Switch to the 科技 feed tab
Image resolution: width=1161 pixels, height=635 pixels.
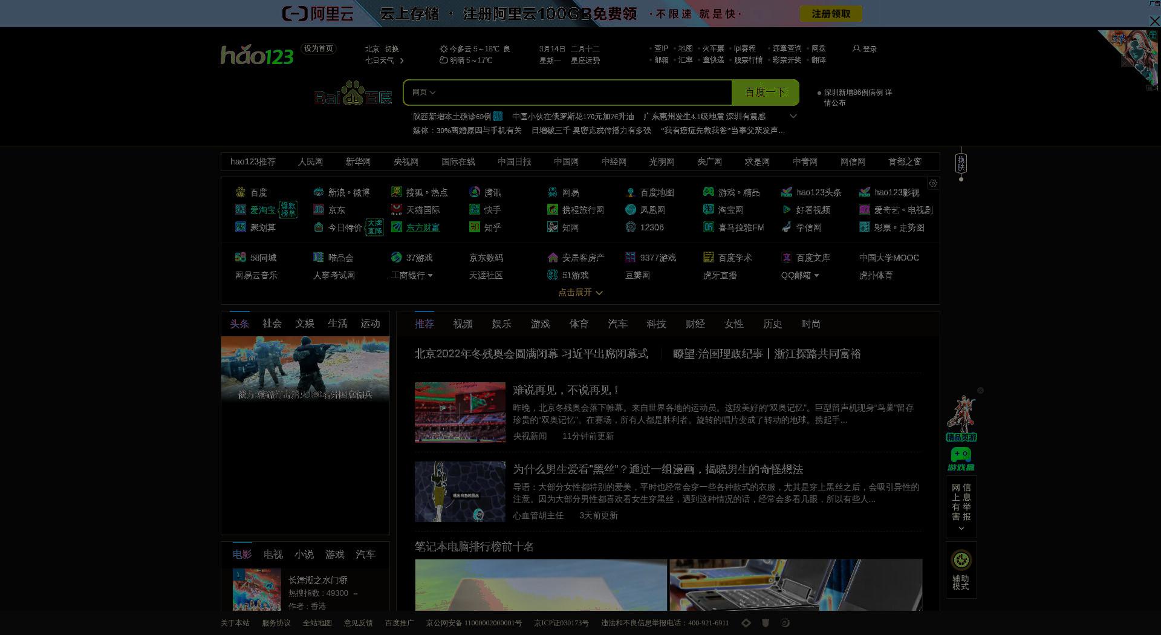click(657, 324)
